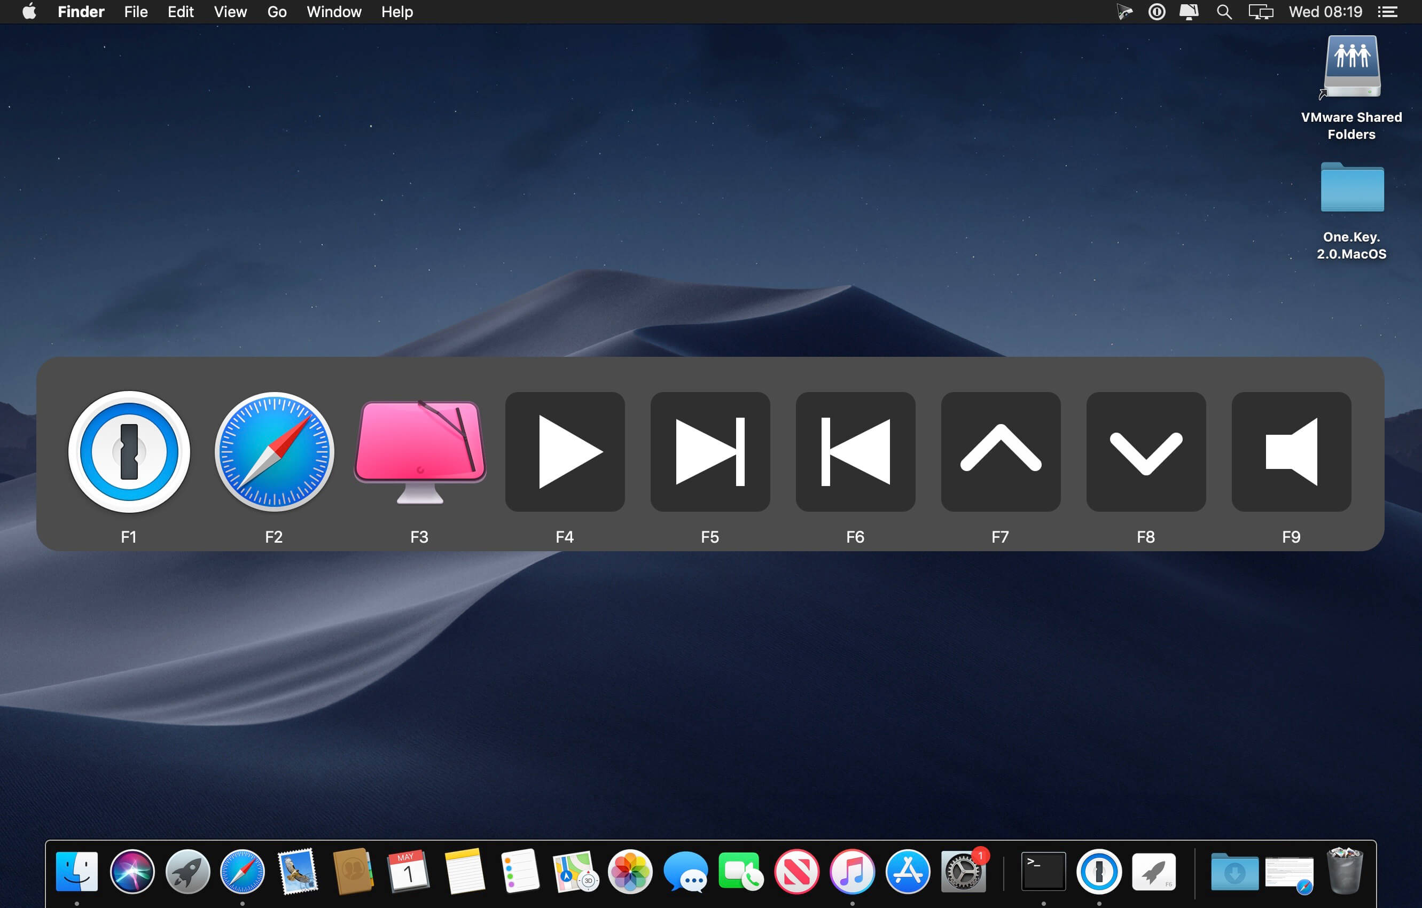1422x908 pixels.
Task: Open the Trash in the Dock
Action: 1345,871
